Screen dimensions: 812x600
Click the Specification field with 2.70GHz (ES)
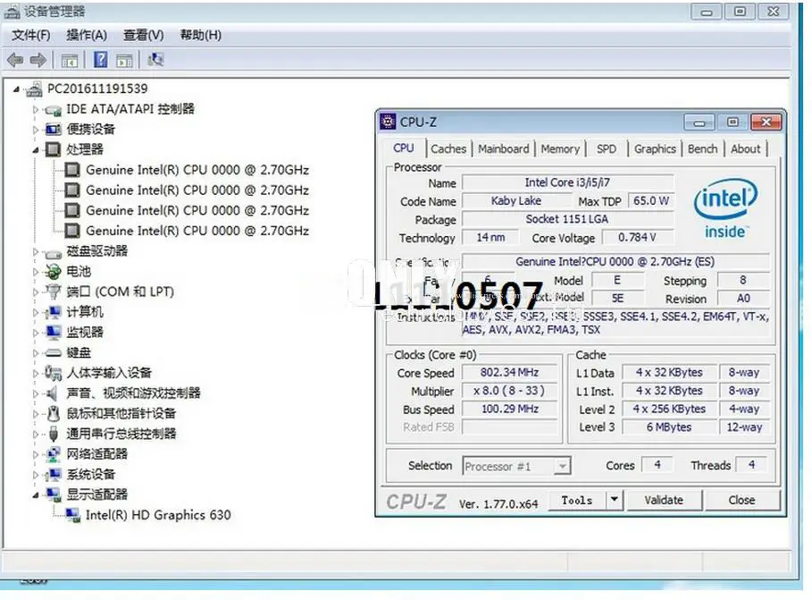click(615, 261)
